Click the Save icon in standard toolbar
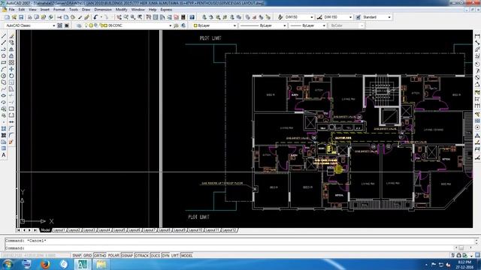This screenshot has height=270, width=481. click(21, 17)
